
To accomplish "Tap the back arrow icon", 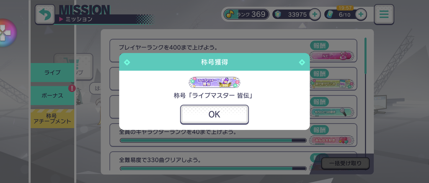I will [45, 14].
